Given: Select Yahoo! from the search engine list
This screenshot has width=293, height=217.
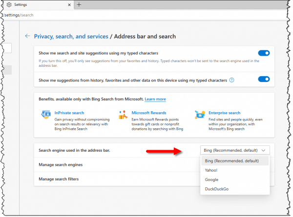Looking at the screenshot, I should [235, 170].
